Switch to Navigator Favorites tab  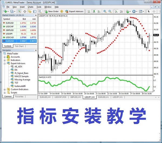19,97
